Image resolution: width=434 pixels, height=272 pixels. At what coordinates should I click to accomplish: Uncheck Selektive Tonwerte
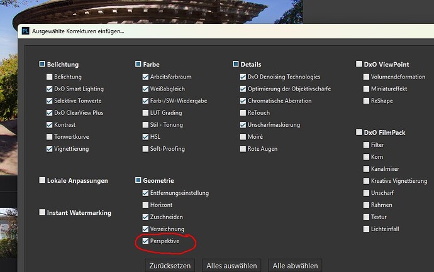pyautogui.click(x=49, y=101)
